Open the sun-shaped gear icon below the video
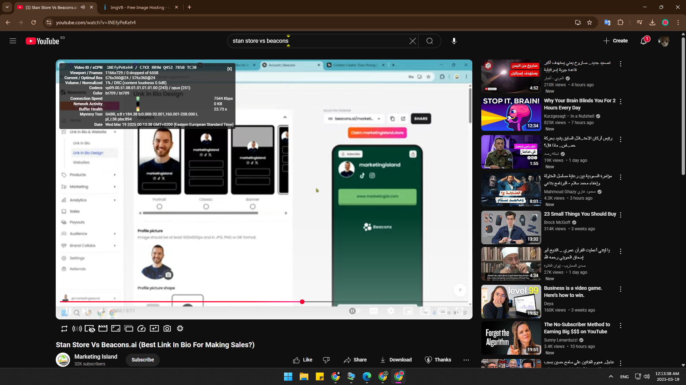The height and width of the screenshot is (385, 686). point(180,329)
